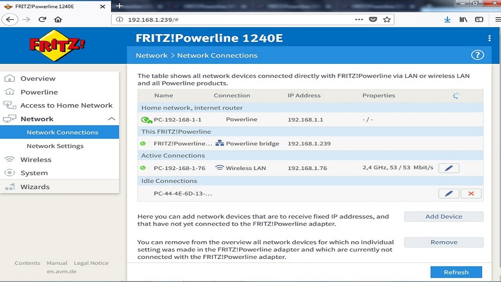The width and height of the screenshot is (501, 282).
Task: Click the System gear icon in sidebar
Action: [x=9, y=173]
